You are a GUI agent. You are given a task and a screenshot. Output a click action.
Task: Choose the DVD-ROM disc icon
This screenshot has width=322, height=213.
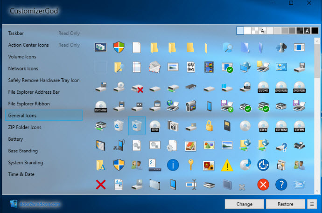[299, 87]
